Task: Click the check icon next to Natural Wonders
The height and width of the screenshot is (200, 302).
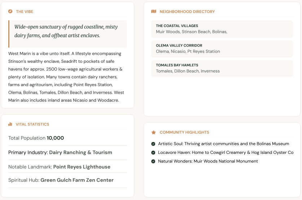Action: click(x=153, y=161)
